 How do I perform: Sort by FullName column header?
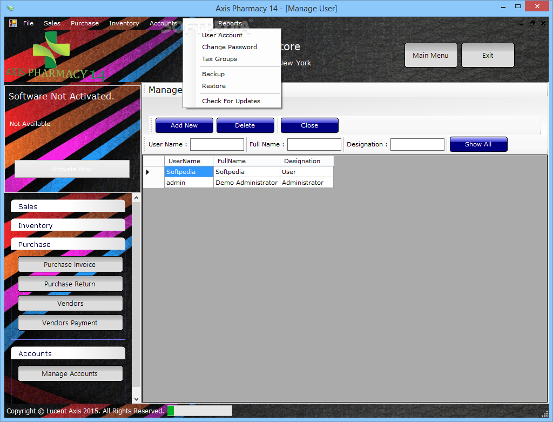[x=246, y=161]
